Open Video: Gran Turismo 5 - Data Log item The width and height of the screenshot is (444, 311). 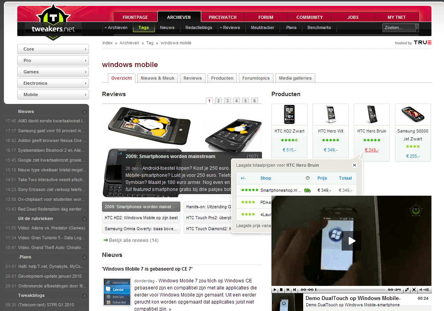[x=51, y=238]
